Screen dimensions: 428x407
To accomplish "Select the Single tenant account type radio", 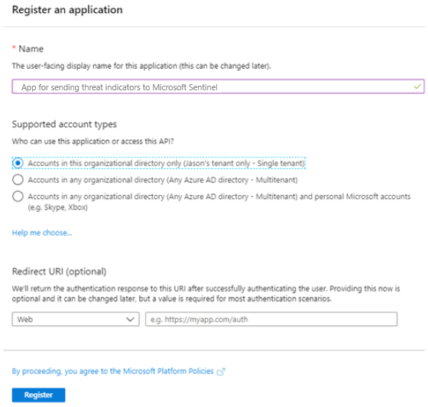I will click(x=18, y=163).
